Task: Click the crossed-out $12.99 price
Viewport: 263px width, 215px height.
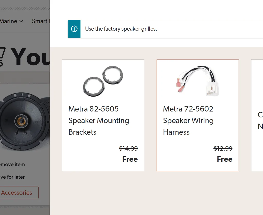Action: pos(223,149)
